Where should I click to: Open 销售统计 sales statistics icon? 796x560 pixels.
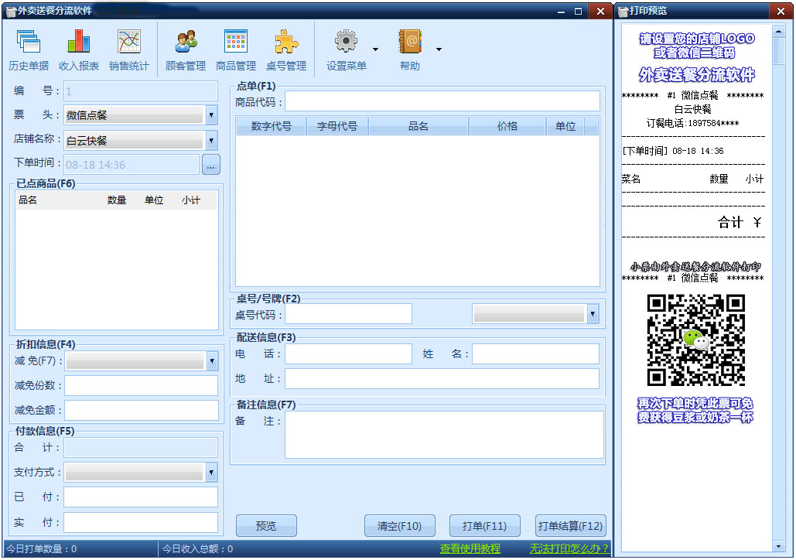click(x=129, y=42)
